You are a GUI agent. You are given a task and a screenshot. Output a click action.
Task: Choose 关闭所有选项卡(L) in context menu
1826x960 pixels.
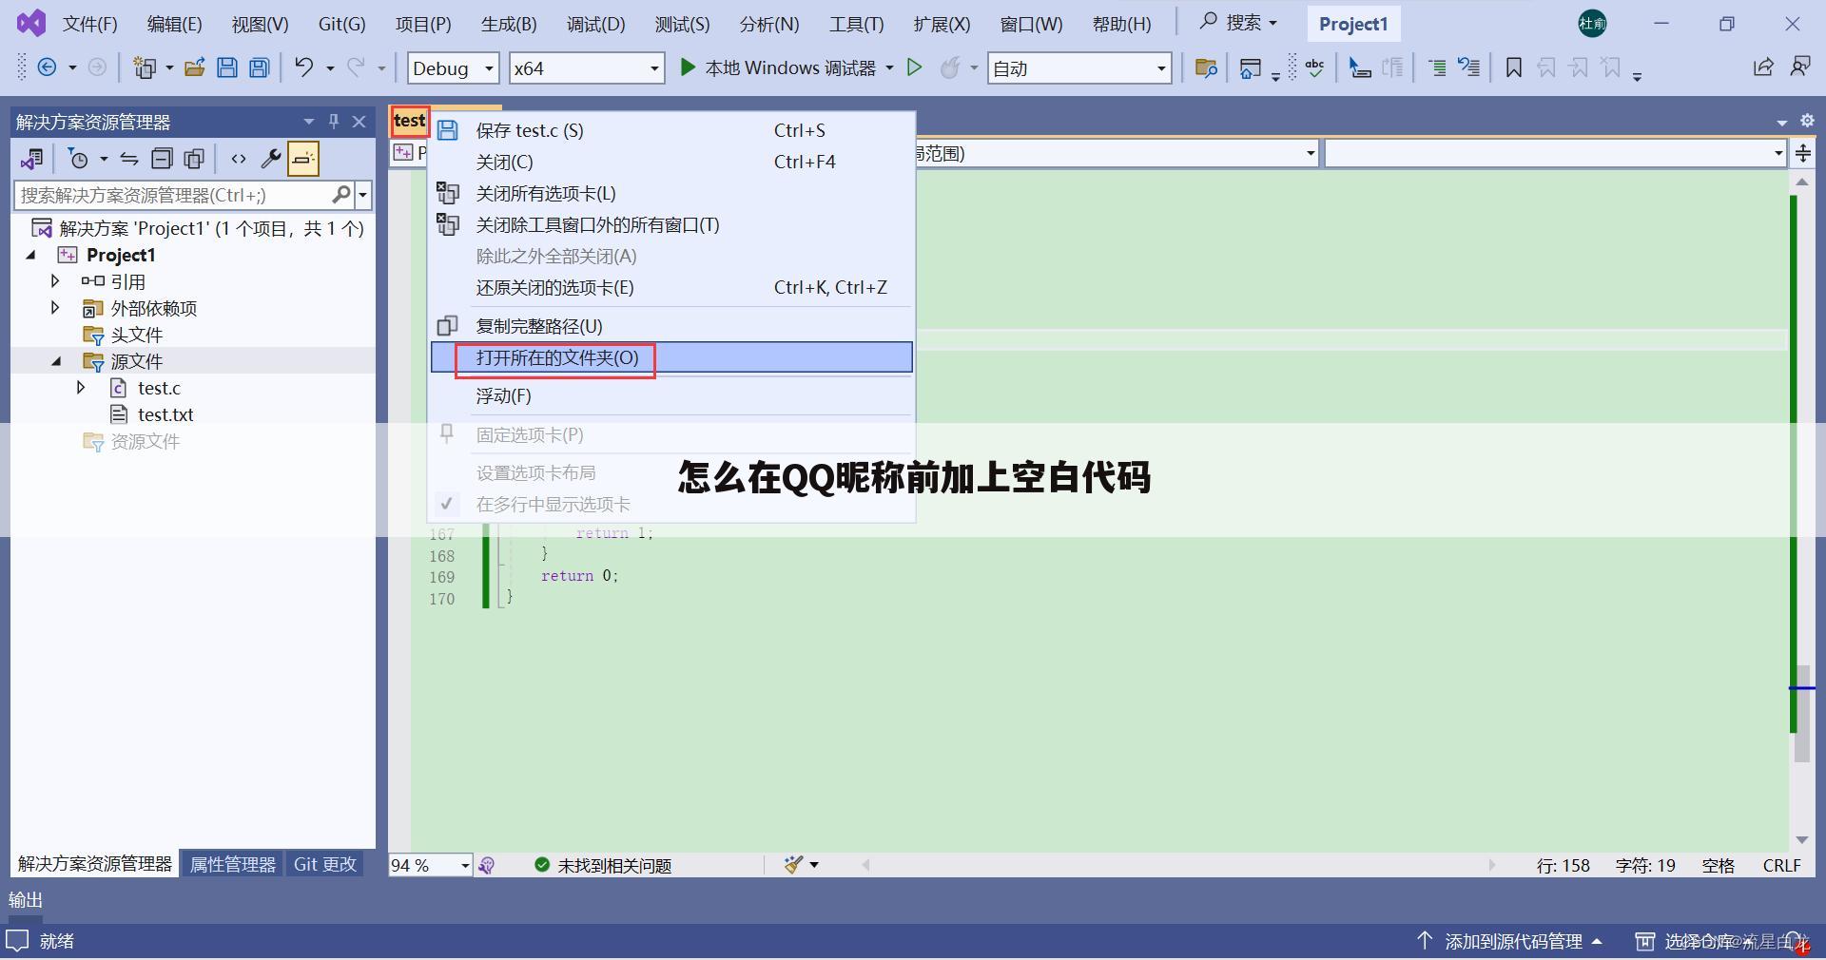pos(671,193)
